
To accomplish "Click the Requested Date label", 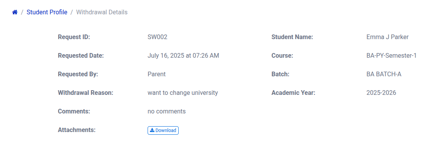I will point(80,56).
